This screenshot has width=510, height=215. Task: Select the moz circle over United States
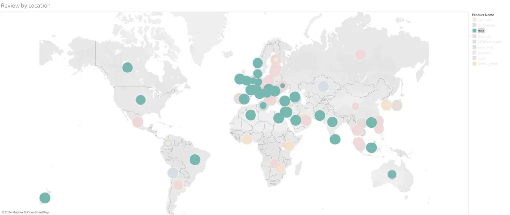[140, 99]
